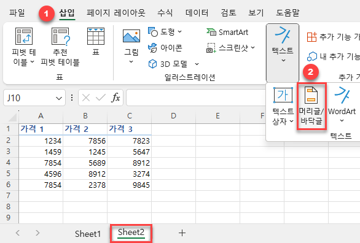Select cell containing 7856
Viewport: 360px width, 243px height.
tap(85, 141)
